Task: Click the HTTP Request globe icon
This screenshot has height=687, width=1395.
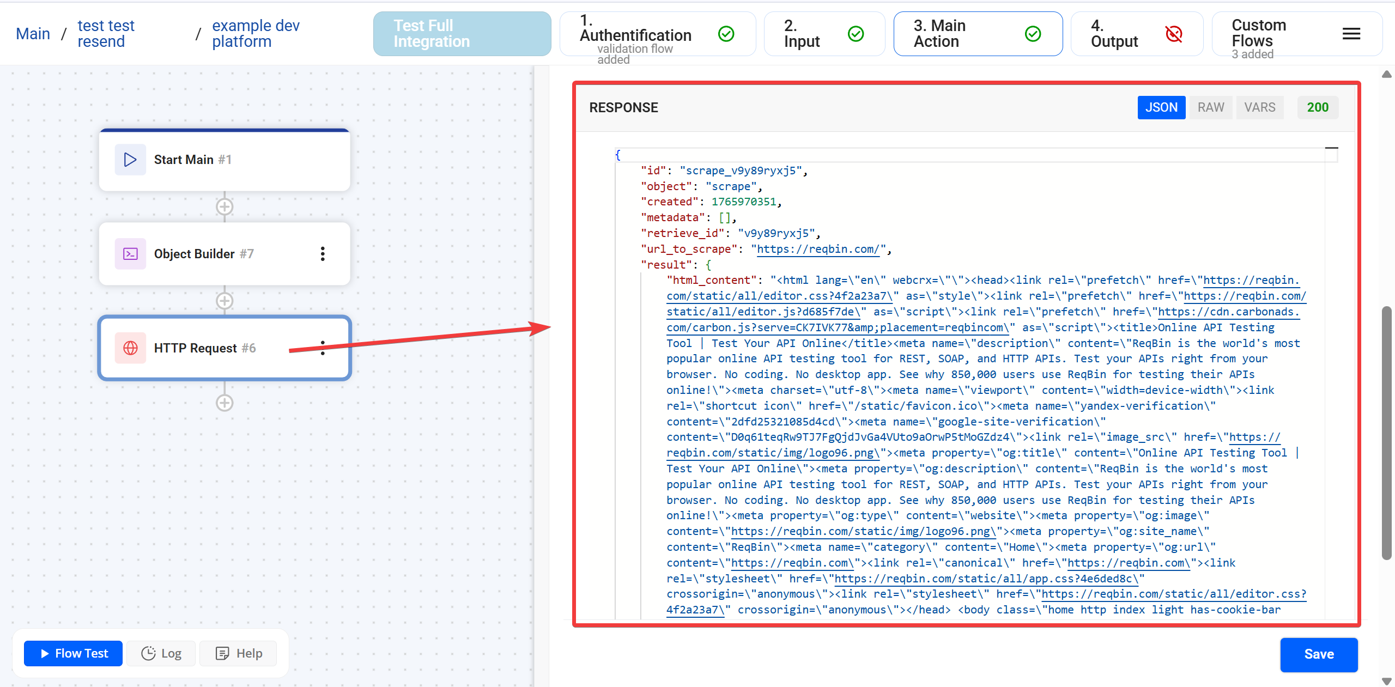Action: pos(130,348)
